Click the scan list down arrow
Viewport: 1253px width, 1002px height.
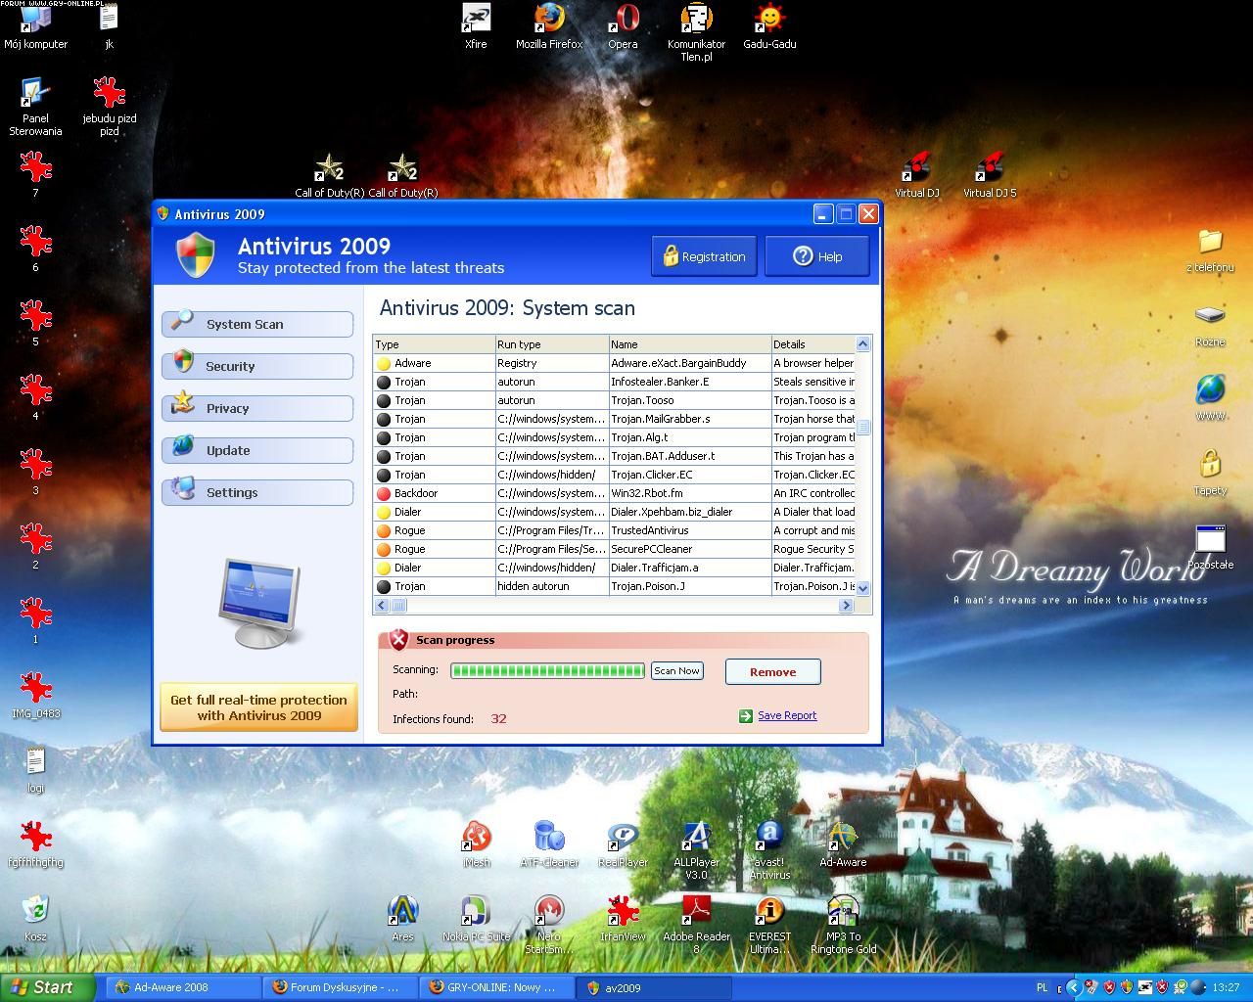862,588
